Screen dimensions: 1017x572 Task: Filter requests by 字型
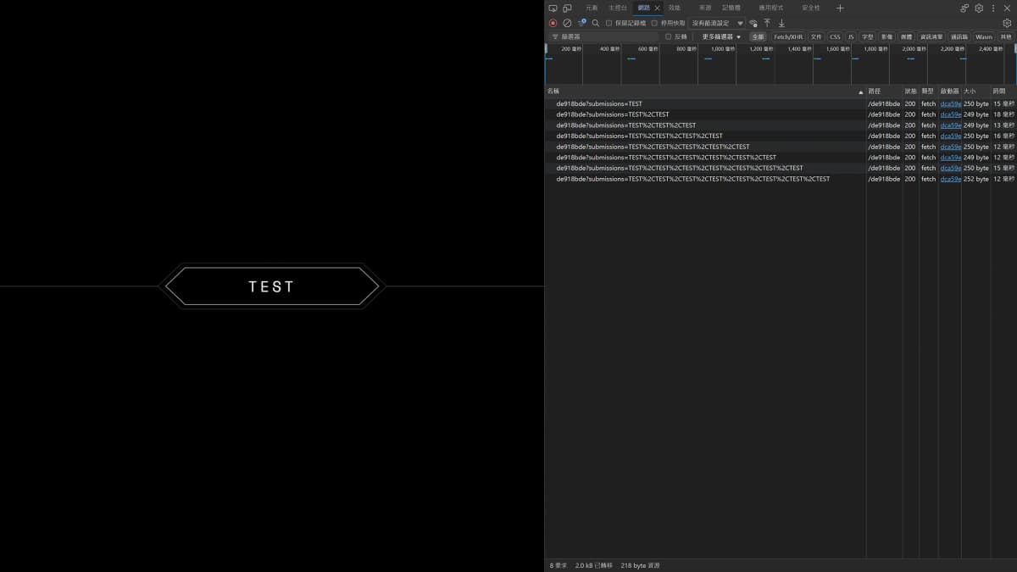click(x=868, y=36)
